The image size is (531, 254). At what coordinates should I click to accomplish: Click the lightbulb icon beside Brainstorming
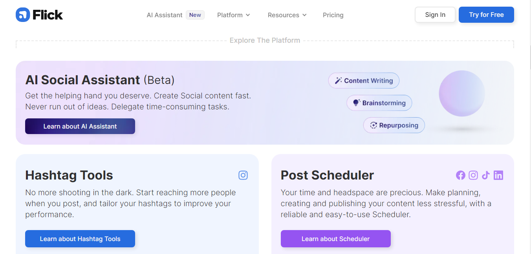357,103
